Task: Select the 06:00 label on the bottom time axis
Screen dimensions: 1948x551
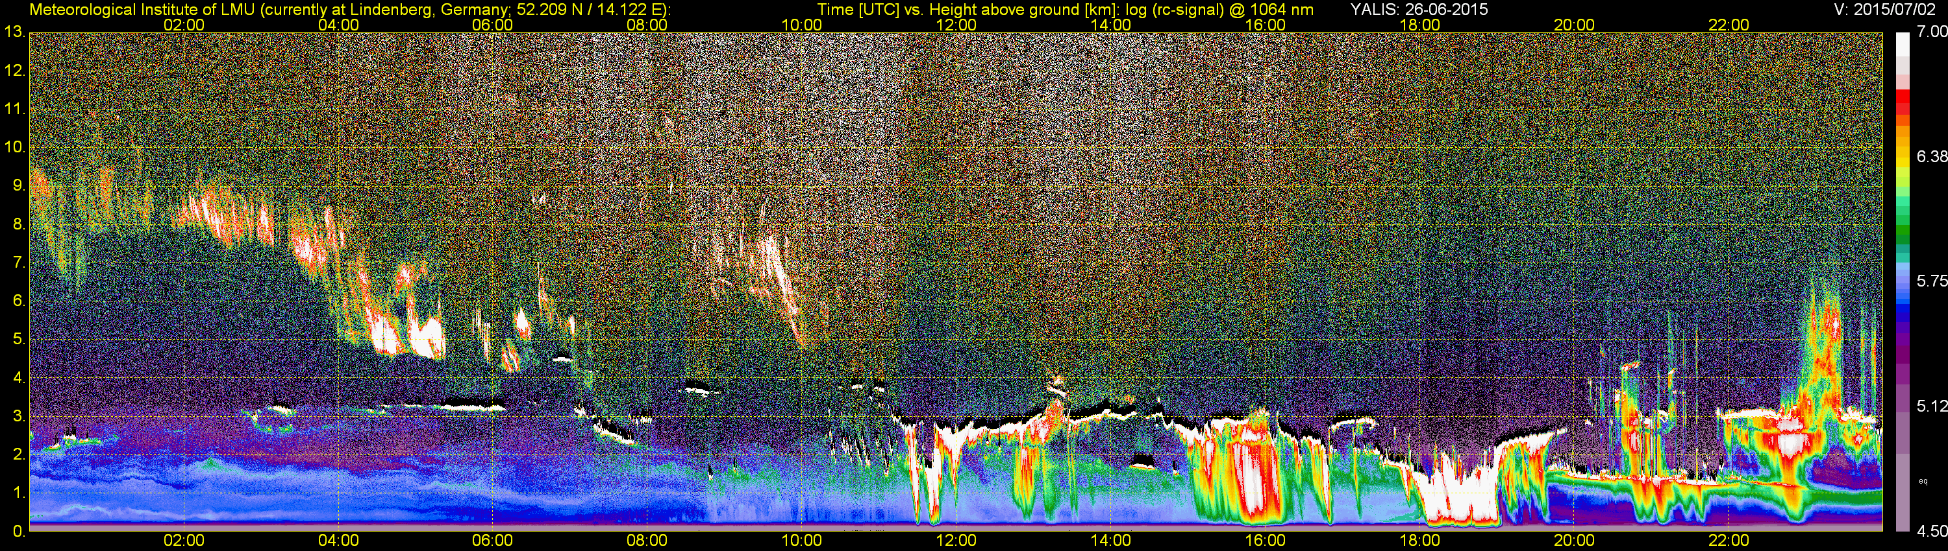Action: tap(492, 541)
